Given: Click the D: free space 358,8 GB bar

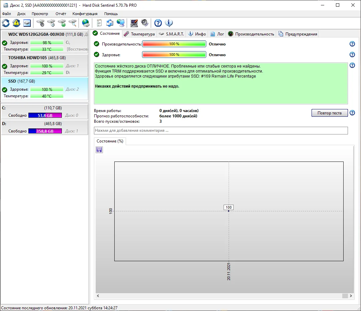Looking at the screenshot, I should 45,131.
